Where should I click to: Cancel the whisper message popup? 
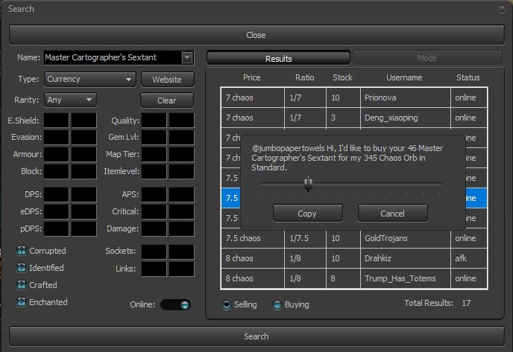click(x=393, y=214)
